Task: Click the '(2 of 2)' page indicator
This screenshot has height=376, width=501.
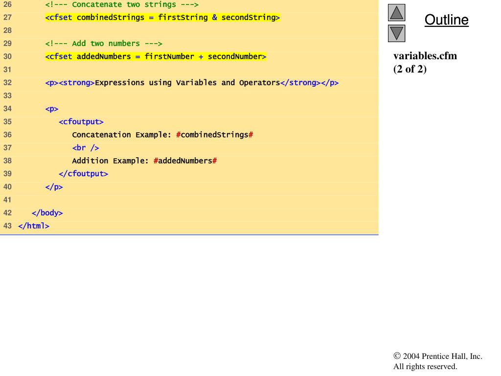Action: point(410,69)
